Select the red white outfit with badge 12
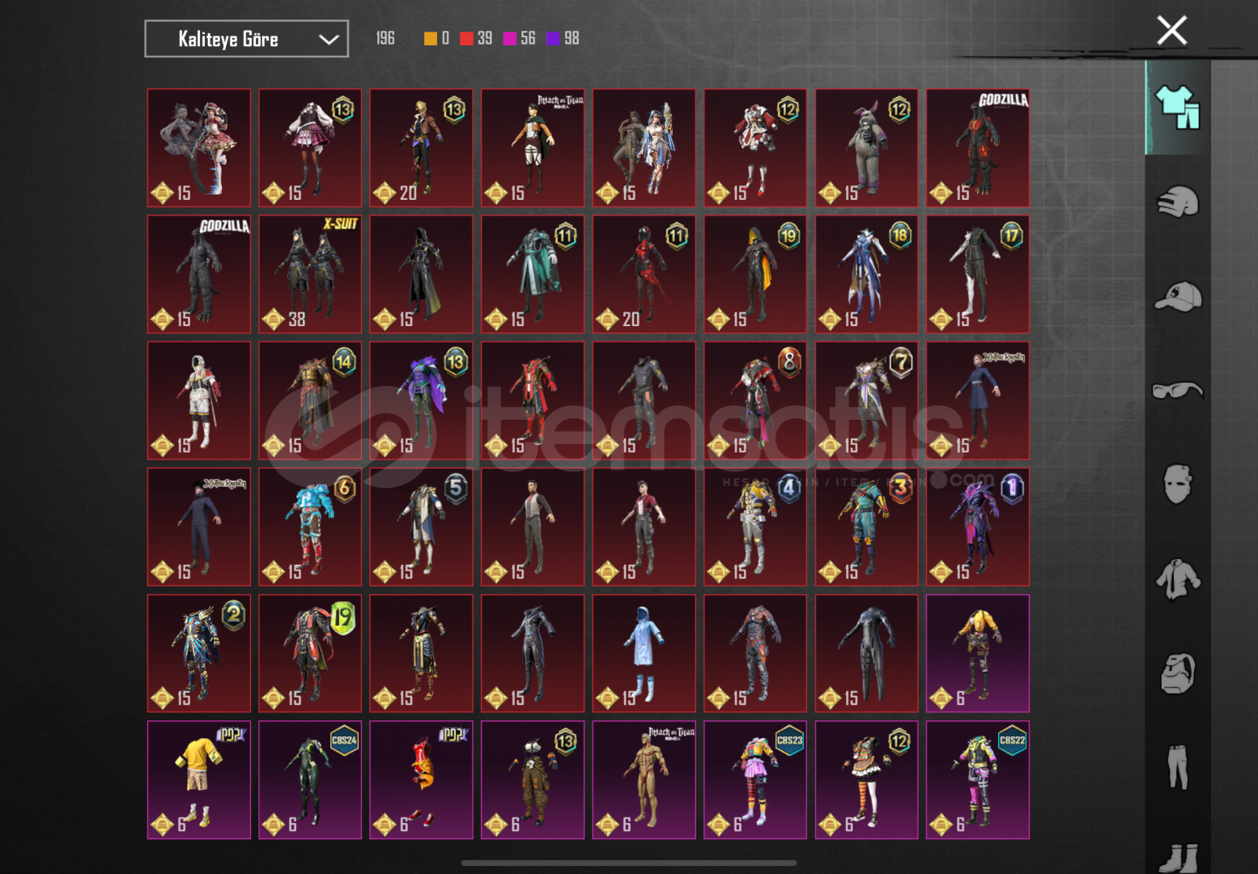The image size is (1258, 874). 755,148
